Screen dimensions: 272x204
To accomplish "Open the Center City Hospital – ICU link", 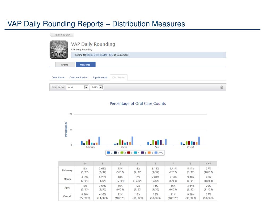I will click(x=100, y=55).
